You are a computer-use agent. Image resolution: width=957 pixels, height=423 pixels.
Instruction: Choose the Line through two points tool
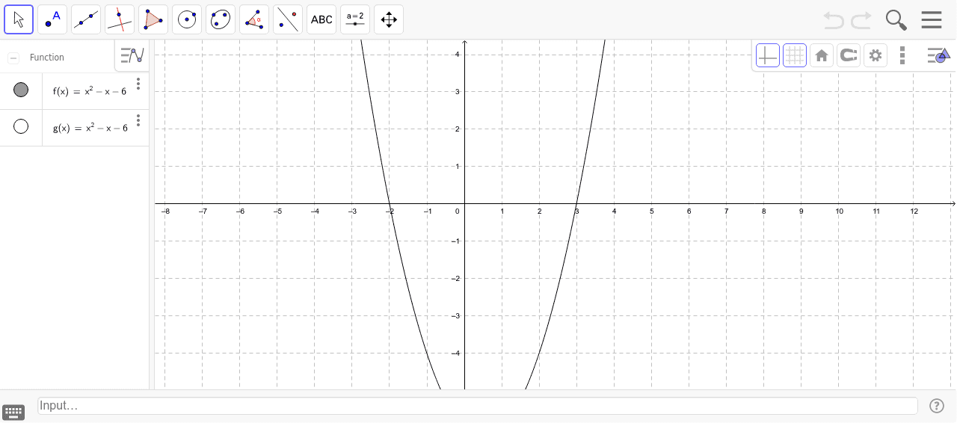point(86,19)
